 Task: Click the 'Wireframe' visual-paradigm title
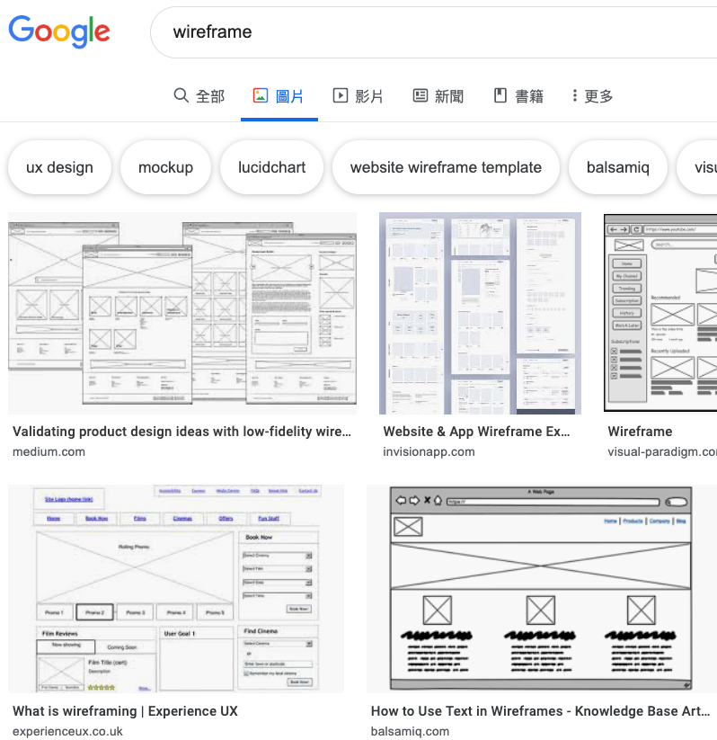640,432
